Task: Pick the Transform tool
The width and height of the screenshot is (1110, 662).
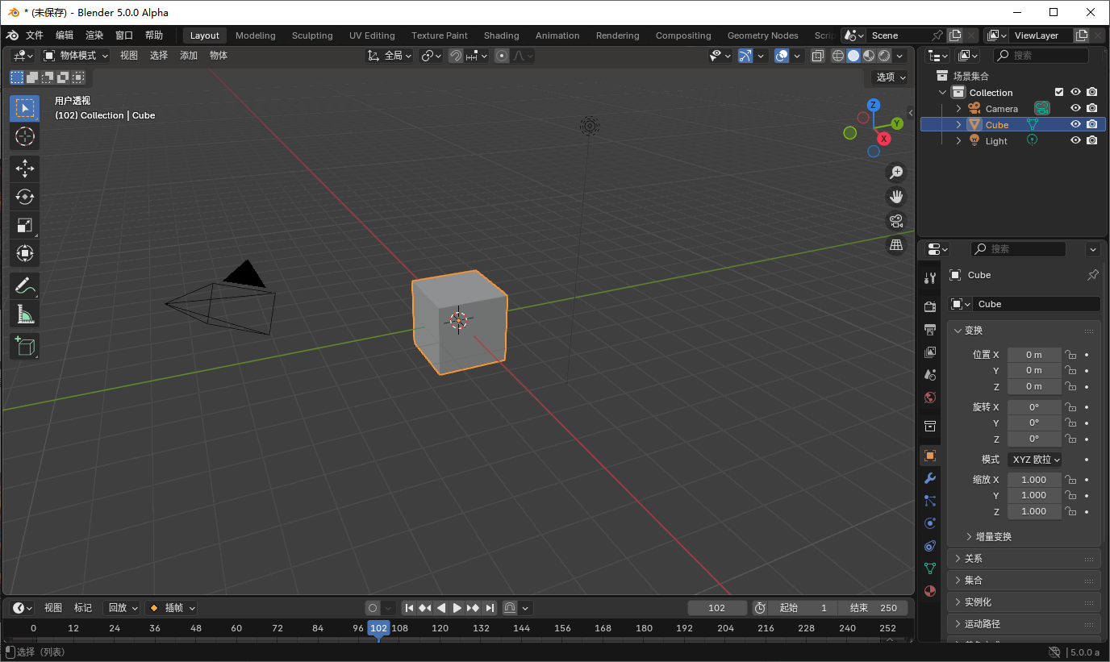Action: click(x=24, y=253)
